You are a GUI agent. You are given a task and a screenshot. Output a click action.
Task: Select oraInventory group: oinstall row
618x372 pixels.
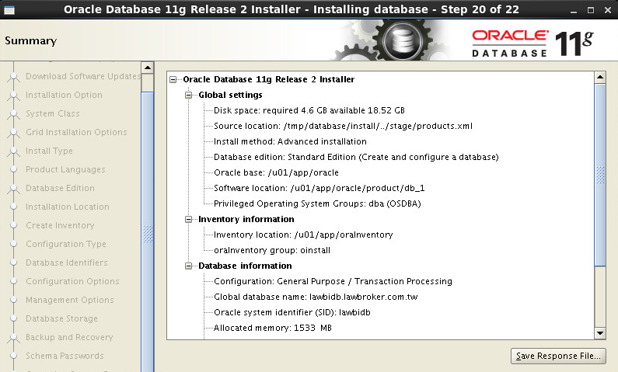(x=272, y=250)
